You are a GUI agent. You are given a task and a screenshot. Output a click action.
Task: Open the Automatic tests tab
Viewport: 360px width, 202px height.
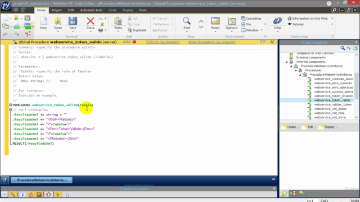(x=91, y=10)
